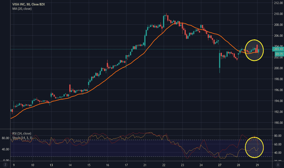Click date 17 on time axis
Screen dimensions: 284x168
[126, 165]
